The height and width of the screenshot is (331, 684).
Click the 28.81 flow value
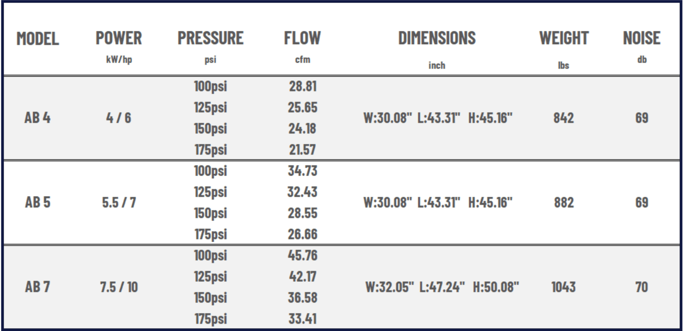[302, 86]
